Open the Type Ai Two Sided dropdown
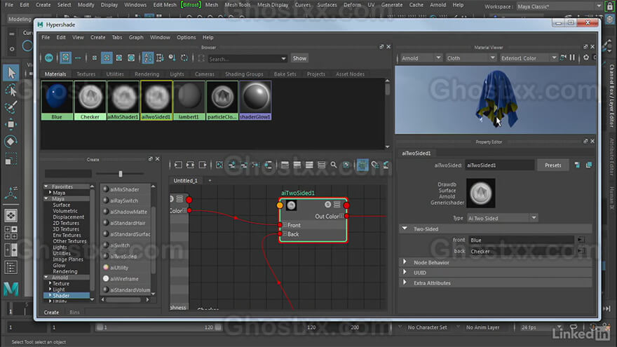The image size is (617, 347). 502,218
